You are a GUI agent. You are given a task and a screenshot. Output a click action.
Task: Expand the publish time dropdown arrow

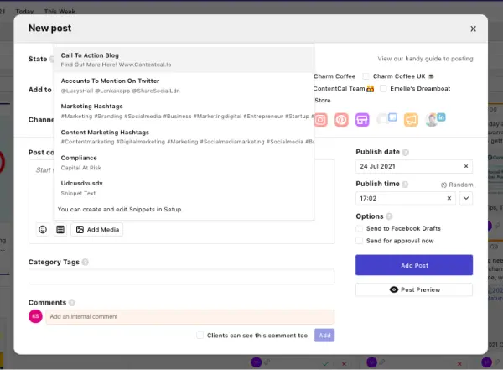point(466,199)
